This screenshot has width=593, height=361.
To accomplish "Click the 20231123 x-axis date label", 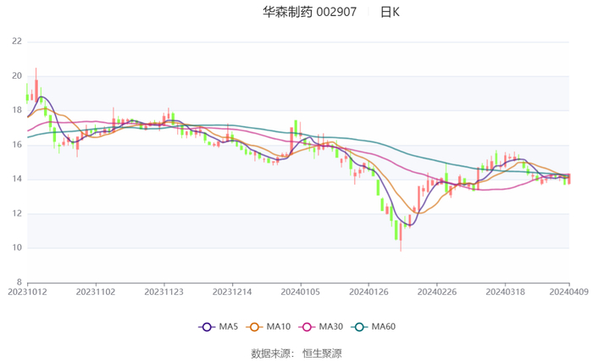I will [x=163, y=291].
